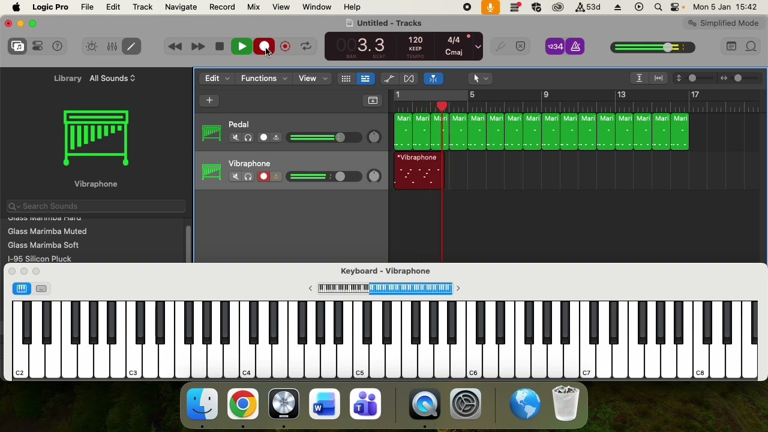
Task: Open the Loop Browser button
Action: [x=751, y=46]
